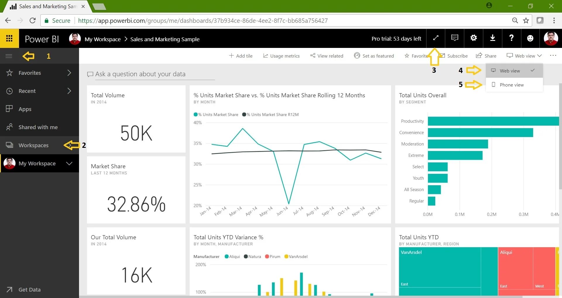Image resolution: width=562 pixels, height=298 pixels.
Task: Click the Power BI logo text
Action: [x=42, y=39]
